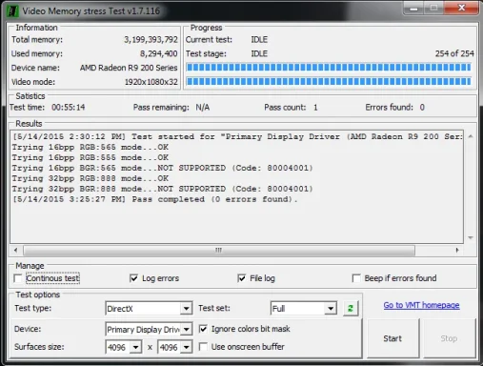Open the first Surfaces size 4096 dropdown
Viewport: 483px width, 366px height.
[135, 347]
